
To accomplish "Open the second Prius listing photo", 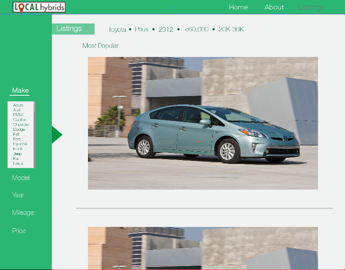I will click(x=203, y=248).
